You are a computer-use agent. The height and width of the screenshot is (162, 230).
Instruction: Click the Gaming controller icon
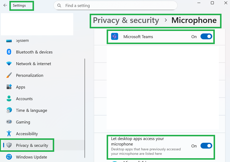(x=9, y=122)
